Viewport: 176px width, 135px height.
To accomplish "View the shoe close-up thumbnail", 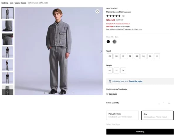I will [x=8, y=26].
